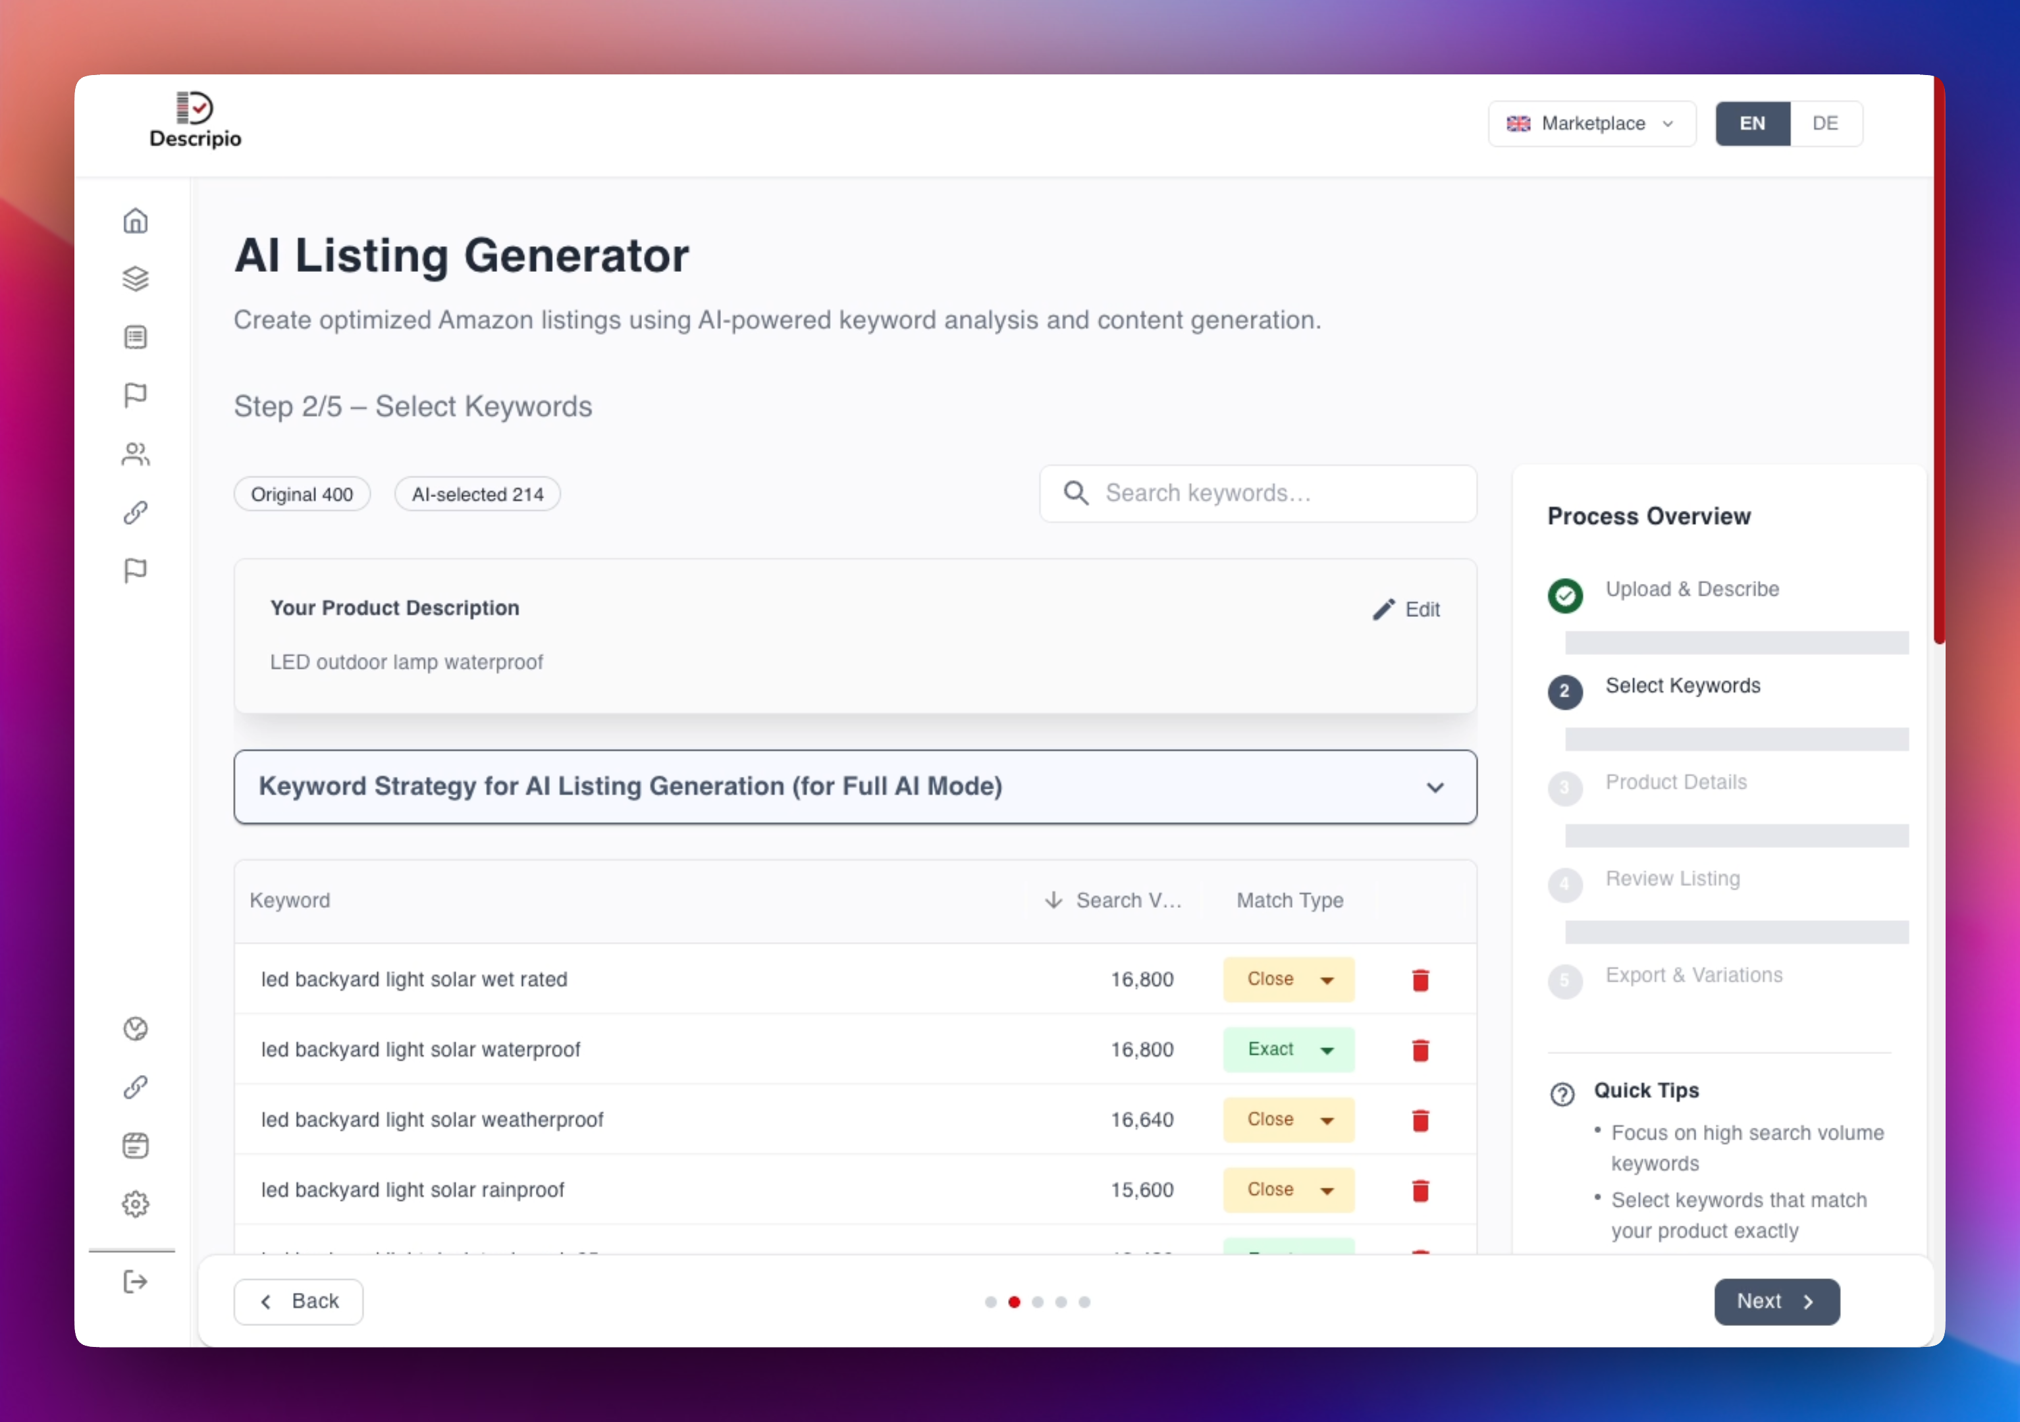This screenshot has height=1422, width=2020.
Task: Select the layers stack icon in sidebar
Action: click(136, 279)
